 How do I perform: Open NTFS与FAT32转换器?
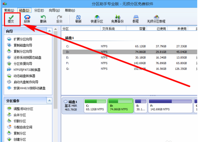pyautogui.click(x=24, y=70)
